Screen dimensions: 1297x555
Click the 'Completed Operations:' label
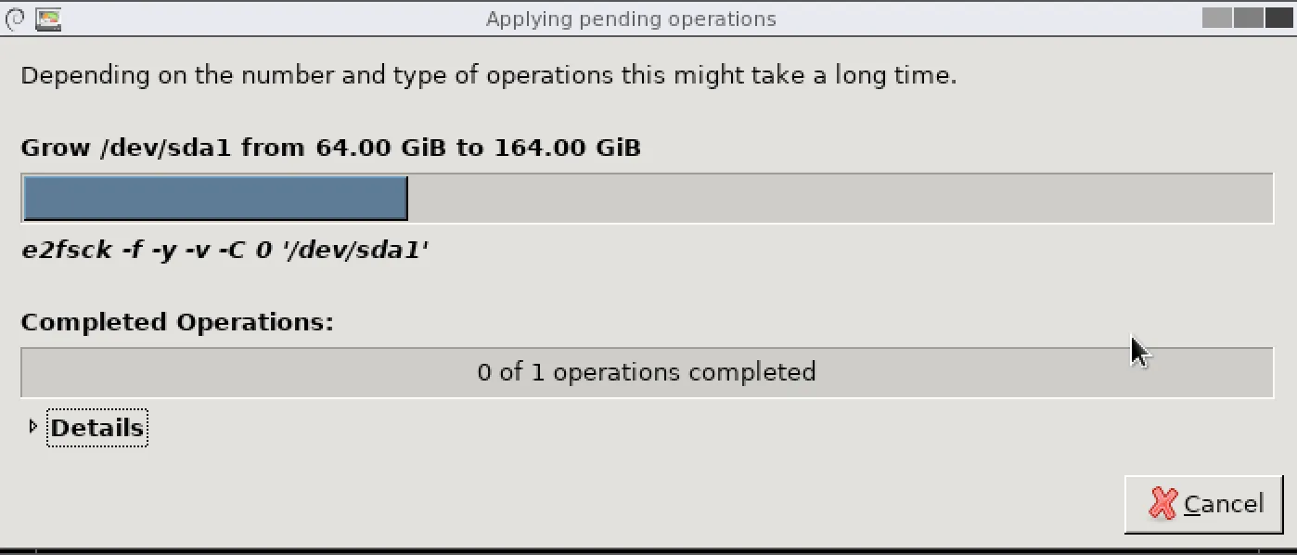177,322
